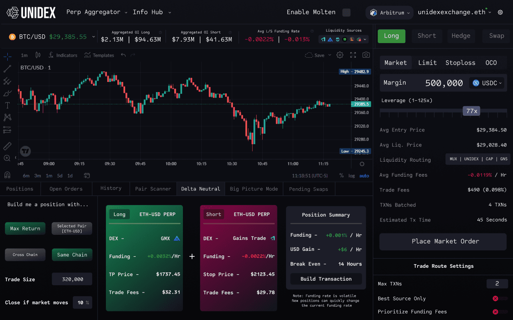Select the text tool in chart sidebar
Viewport: 513px width, 320px height.
coord(7,105)
